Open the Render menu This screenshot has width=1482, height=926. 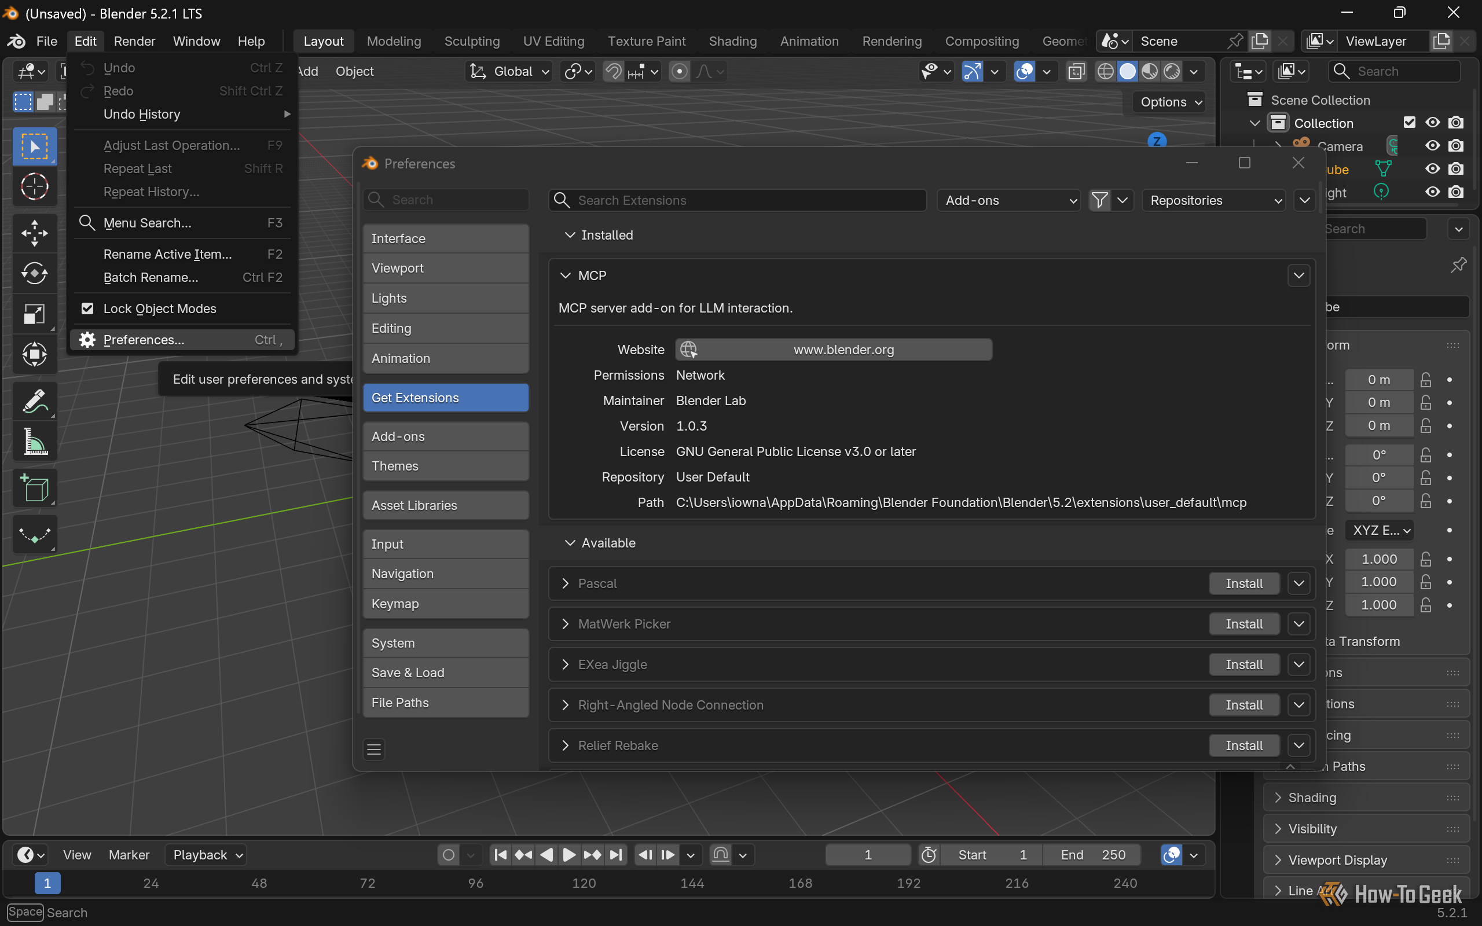[134, 41]
